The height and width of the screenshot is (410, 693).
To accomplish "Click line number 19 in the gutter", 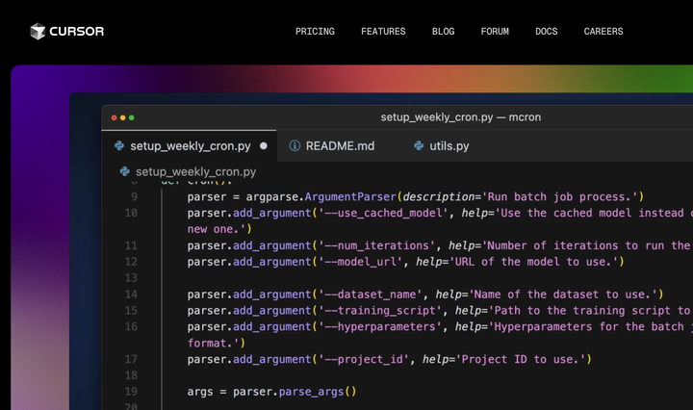I will point(131,392).
